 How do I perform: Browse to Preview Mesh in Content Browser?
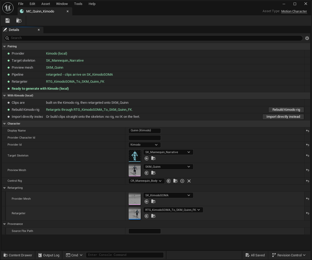(x=153, y=173)
